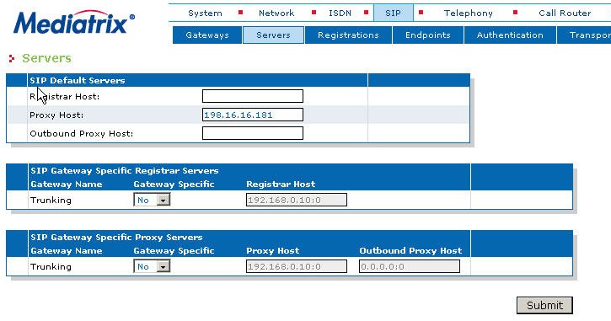Click the 'SIP Gateway Specific Proxy Servers' title
The width and height of the screenshot is (611, 321).
pyautogui.click(x=116, y=238)
